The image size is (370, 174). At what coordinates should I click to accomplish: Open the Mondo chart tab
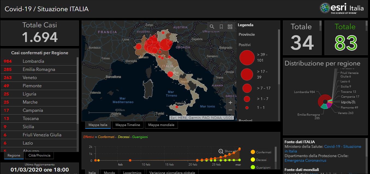pos(109,172)
